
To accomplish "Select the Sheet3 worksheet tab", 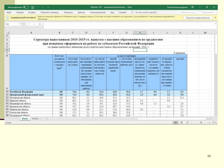I will (x=35, y=119).
